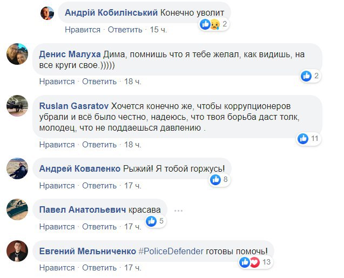
Task: Open reactions on the PoliceDefender comment
Action: tap(255, 262)
